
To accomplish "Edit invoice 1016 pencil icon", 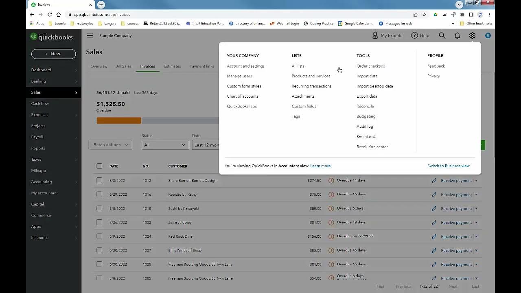I will tap(434, 195).
